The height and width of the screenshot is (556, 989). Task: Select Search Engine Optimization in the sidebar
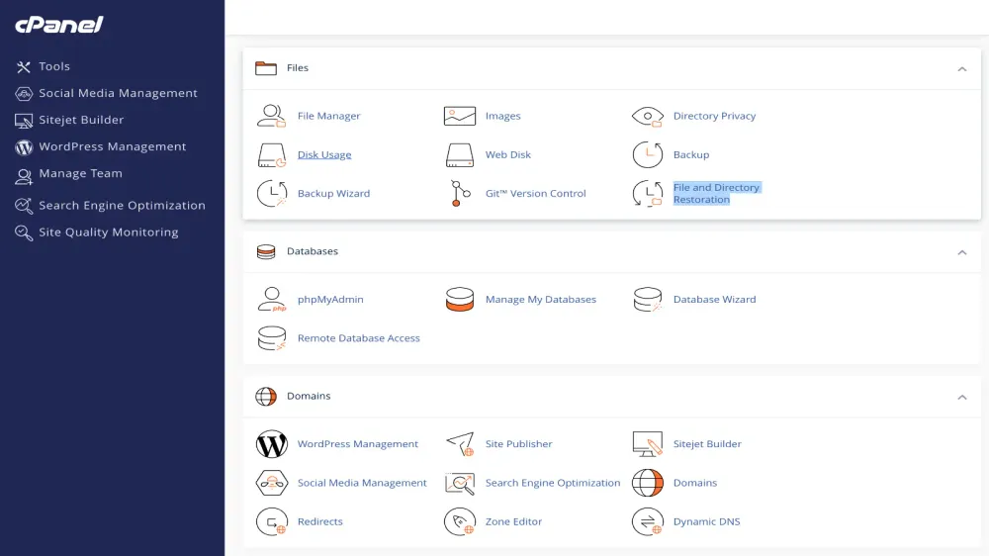pos(122,205)
